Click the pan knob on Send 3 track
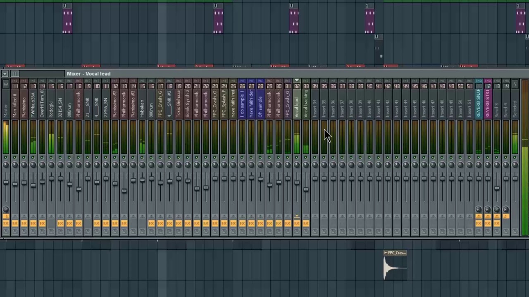The width and height of the screenshot is (529, 297). coord(497,165)
